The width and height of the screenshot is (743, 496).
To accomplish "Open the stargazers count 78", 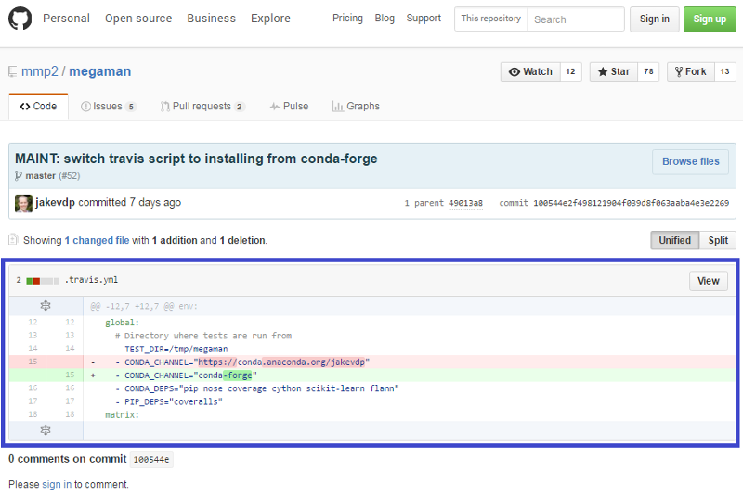I will pyautogui.click(x=648, y=72).
